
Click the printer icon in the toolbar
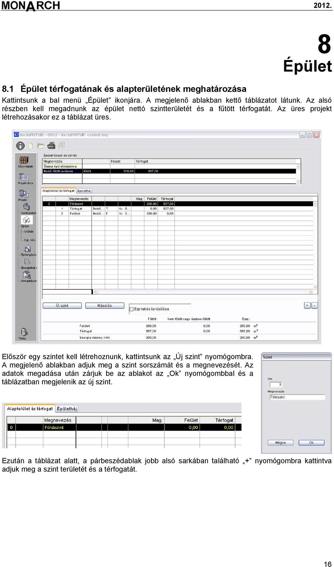pos(51,145)
